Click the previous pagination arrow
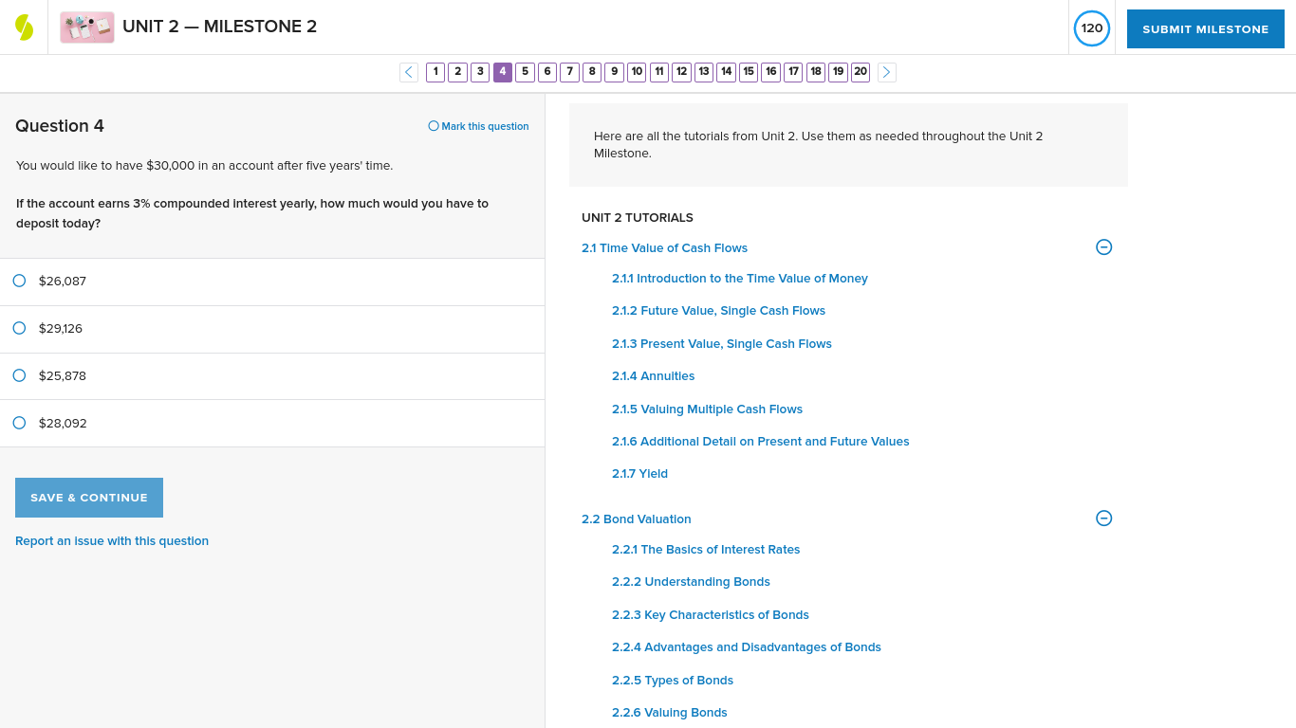 coord(408,72)
